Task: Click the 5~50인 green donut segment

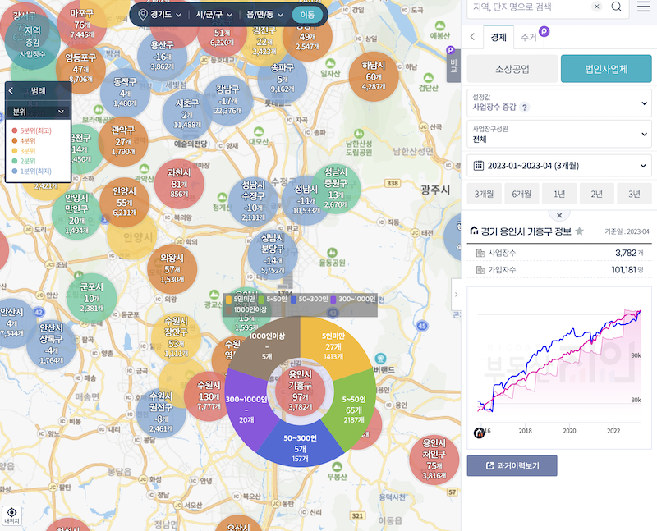Action: pos(354,410)
